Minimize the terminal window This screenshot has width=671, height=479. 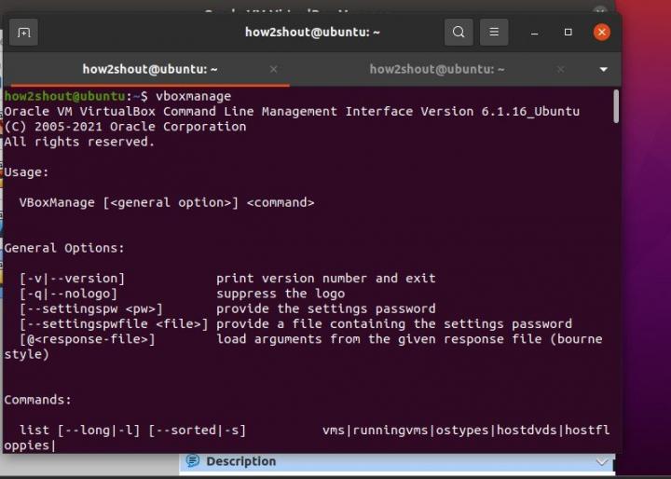point(535,32)
